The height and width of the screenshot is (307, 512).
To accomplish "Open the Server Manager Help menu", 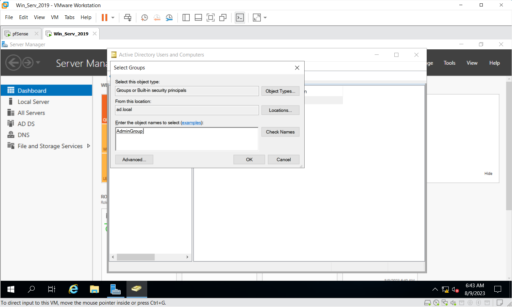I will [x=494, y=63].
